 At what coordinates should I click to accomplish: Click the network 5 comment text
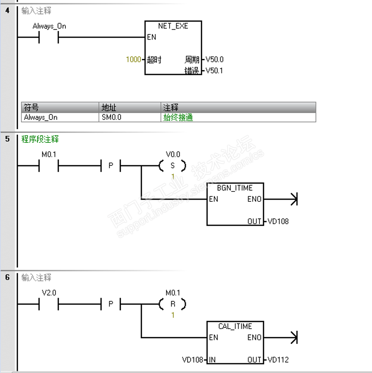pos(40,139)
